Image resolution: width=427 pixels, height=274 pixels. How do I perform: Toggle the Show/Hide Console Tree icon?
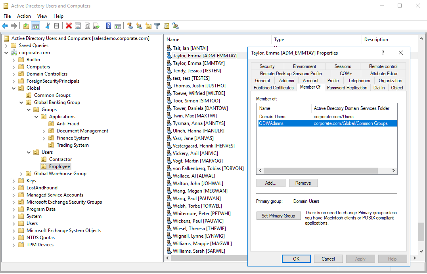35,26
